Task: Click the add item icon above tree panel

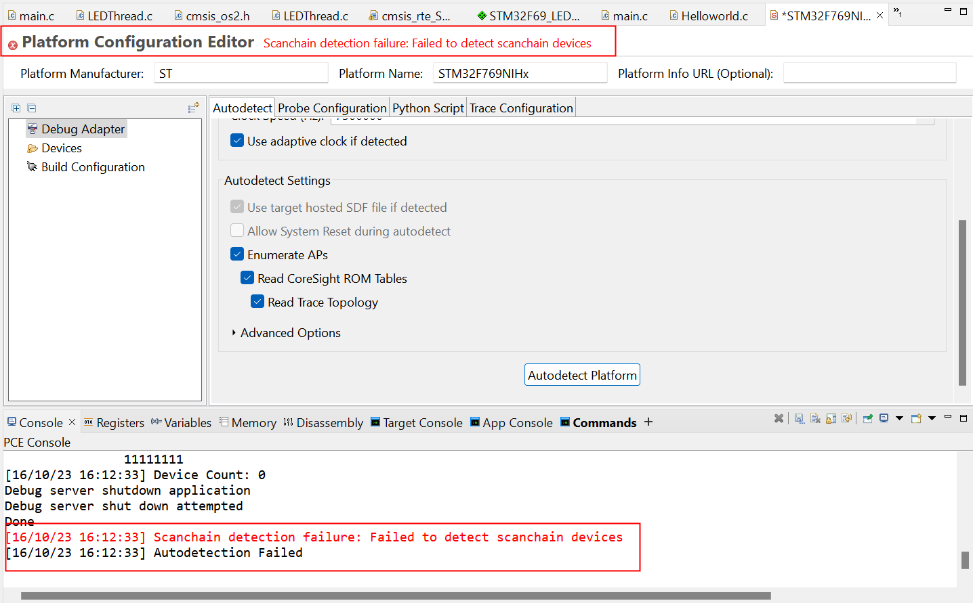Action: pos(193,108)
